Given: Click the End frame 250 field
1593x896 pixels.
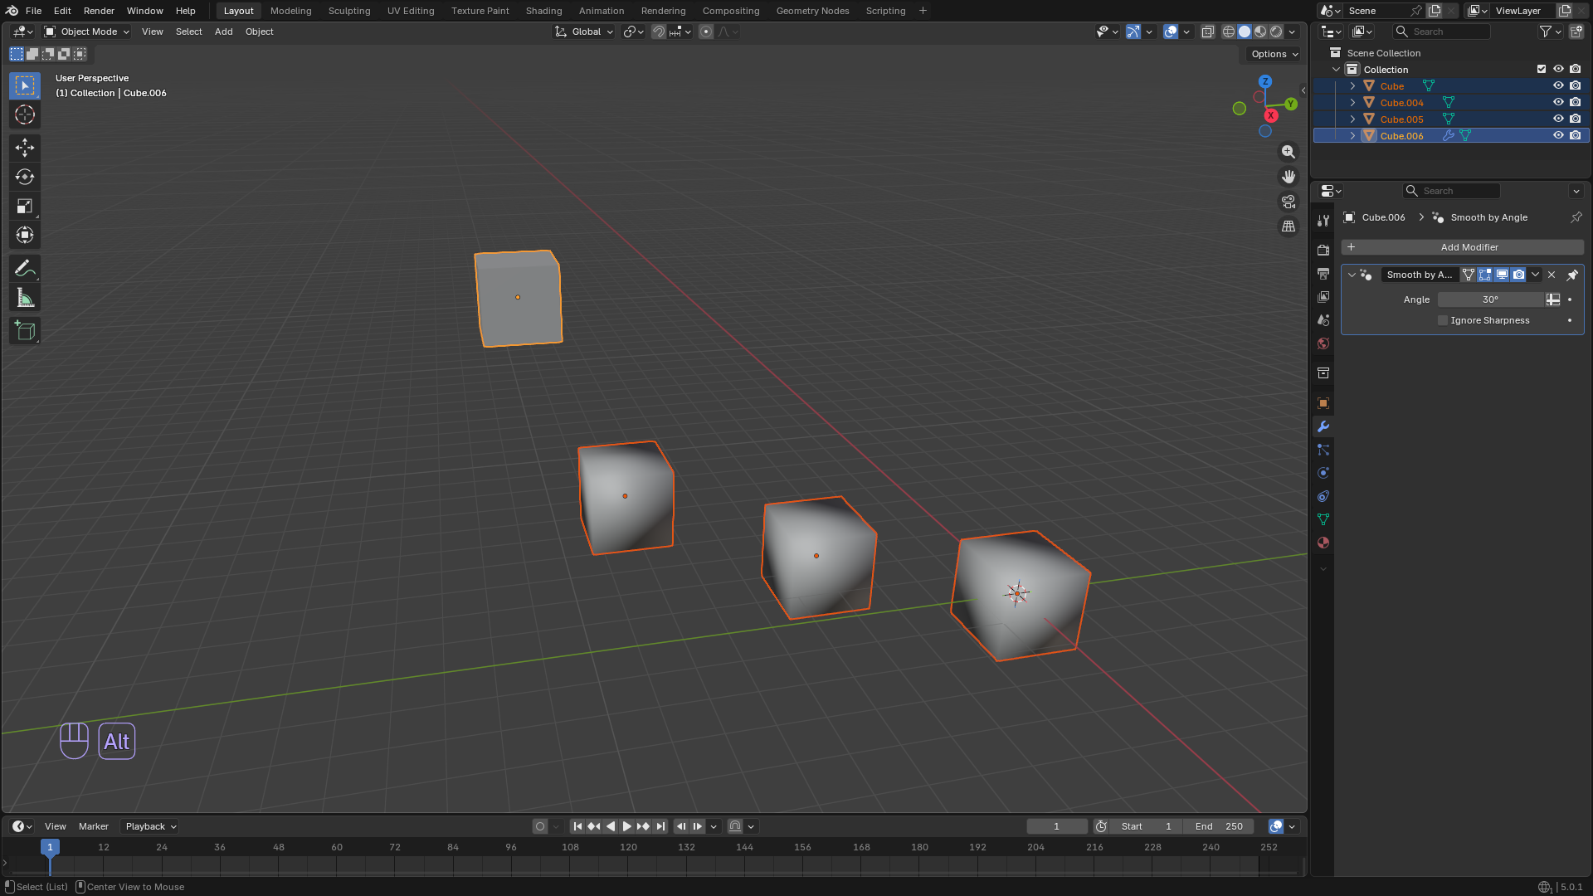Looking at the screenshot, I should [x=1219, y=826].
